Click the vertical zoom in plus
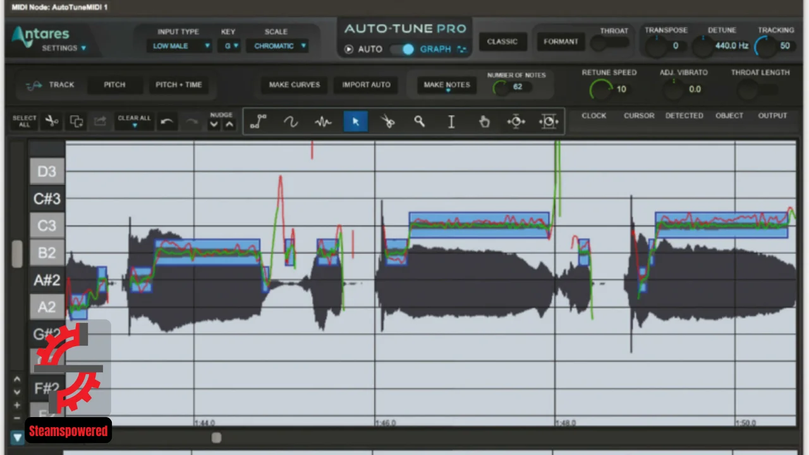The image size is (809, 455). 16,405
